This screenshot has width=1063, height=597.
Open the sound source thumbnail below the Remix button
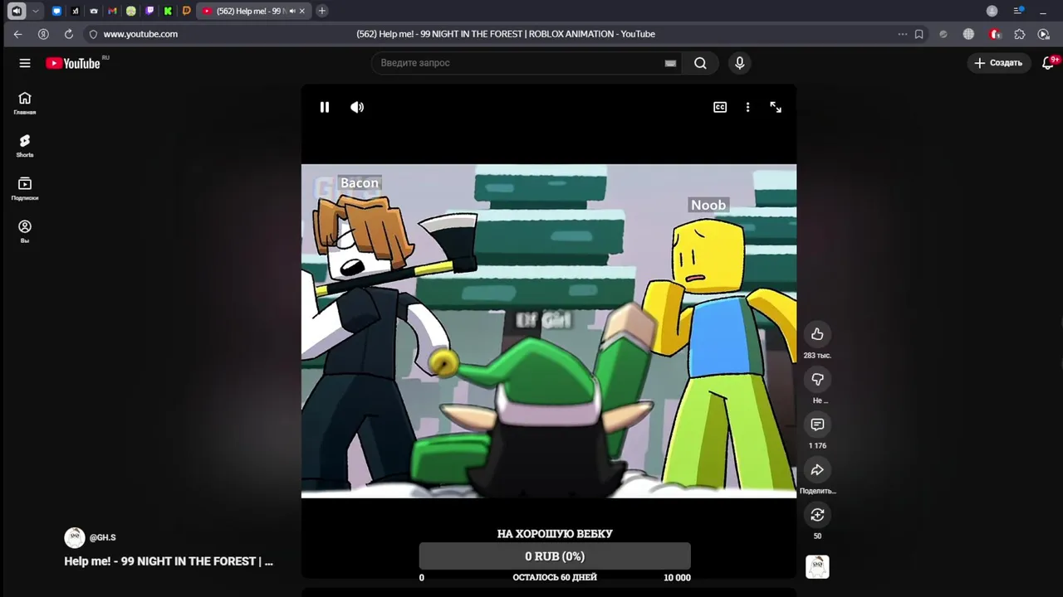tap(817, 567)
